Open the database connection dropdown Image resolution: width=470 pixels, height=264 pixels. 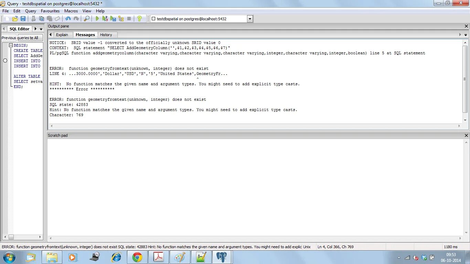250,19
